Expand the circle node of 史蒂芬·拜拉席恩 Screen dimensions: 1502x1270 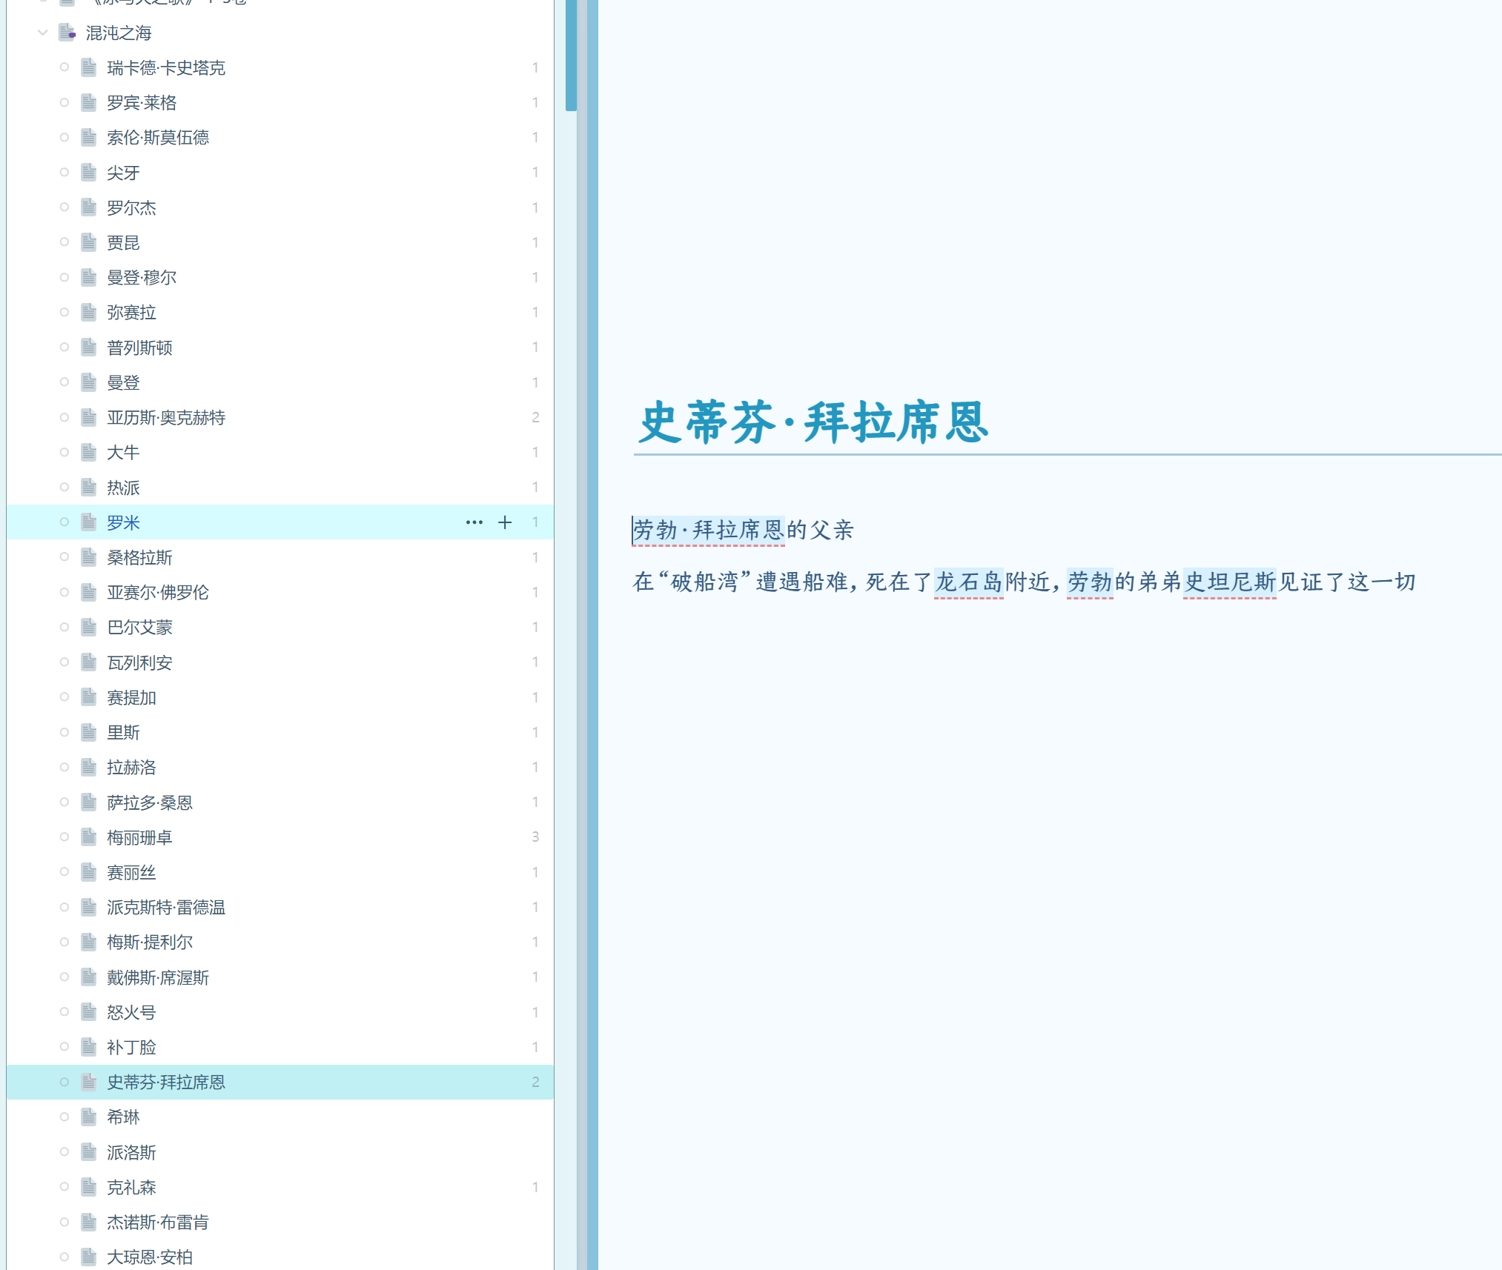[64, 1082]
